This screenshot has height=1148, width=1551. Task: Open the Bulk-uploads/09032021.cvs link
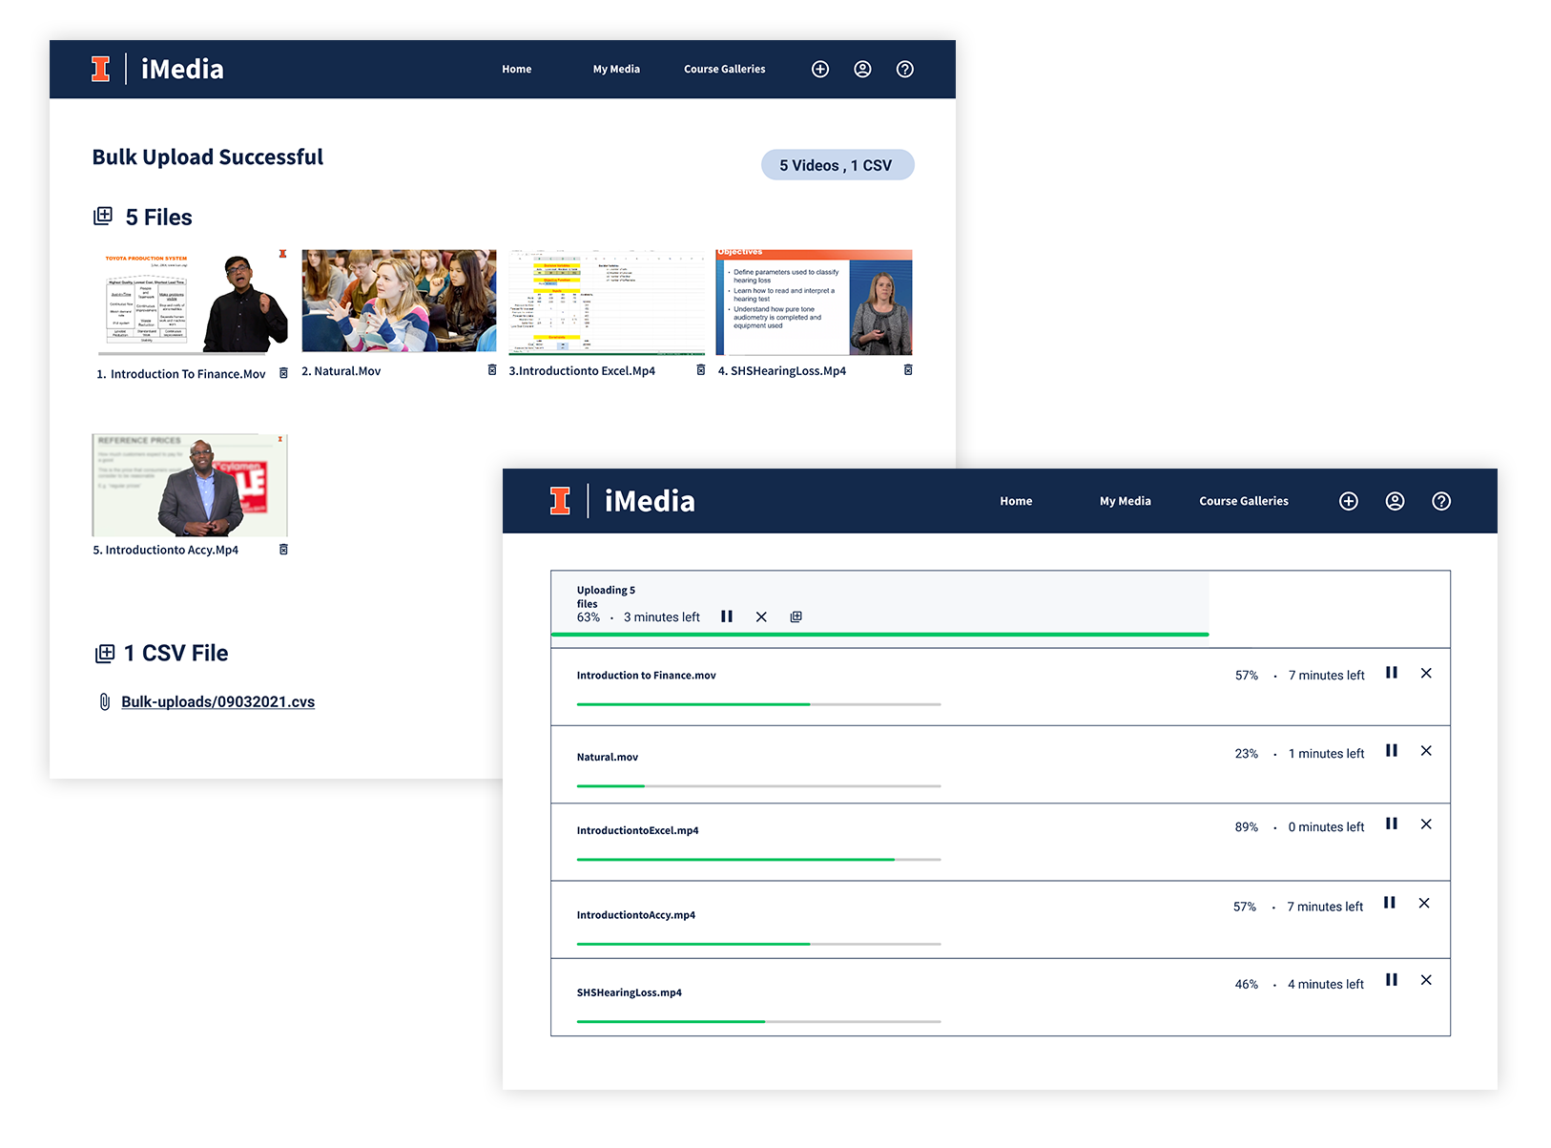click(x=217, y=701)
